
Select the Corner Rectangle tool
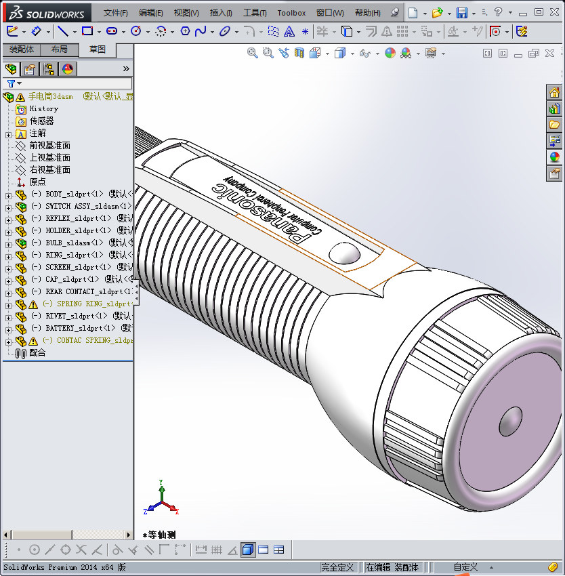[x=87, y=31]
